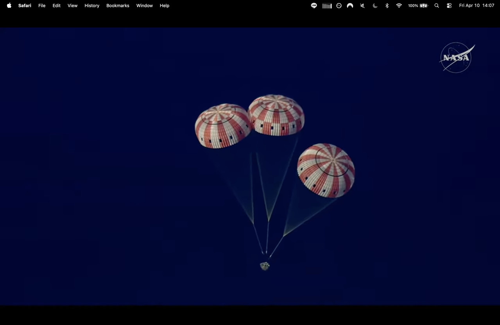500x325 pixels.
Task: Click the date and time Fri Apr 10 14:07
Action: coord(477,5)
